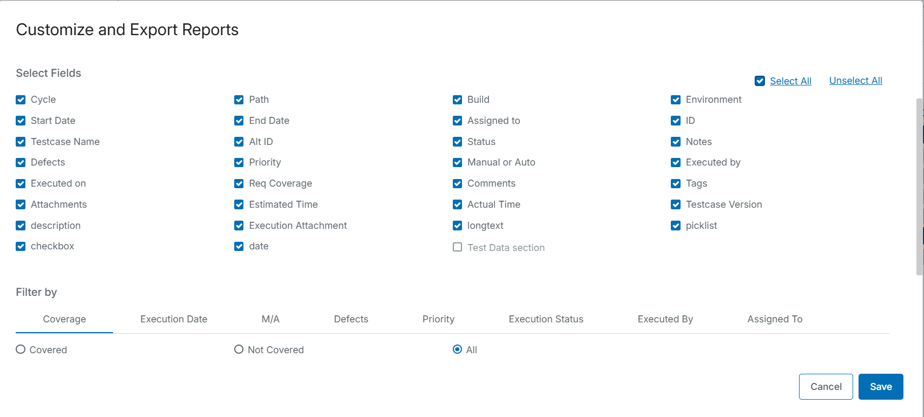Uncheck the Cycle field checkbox
Image resolution: width=924 pixels, height=417 pixels.
point(21,100)
